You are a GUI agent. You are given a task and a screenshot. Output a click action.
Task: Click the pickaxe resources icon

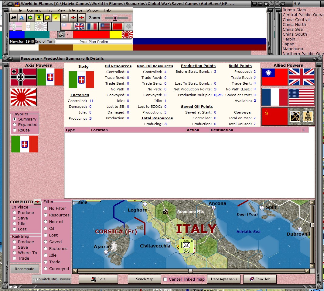295,116
